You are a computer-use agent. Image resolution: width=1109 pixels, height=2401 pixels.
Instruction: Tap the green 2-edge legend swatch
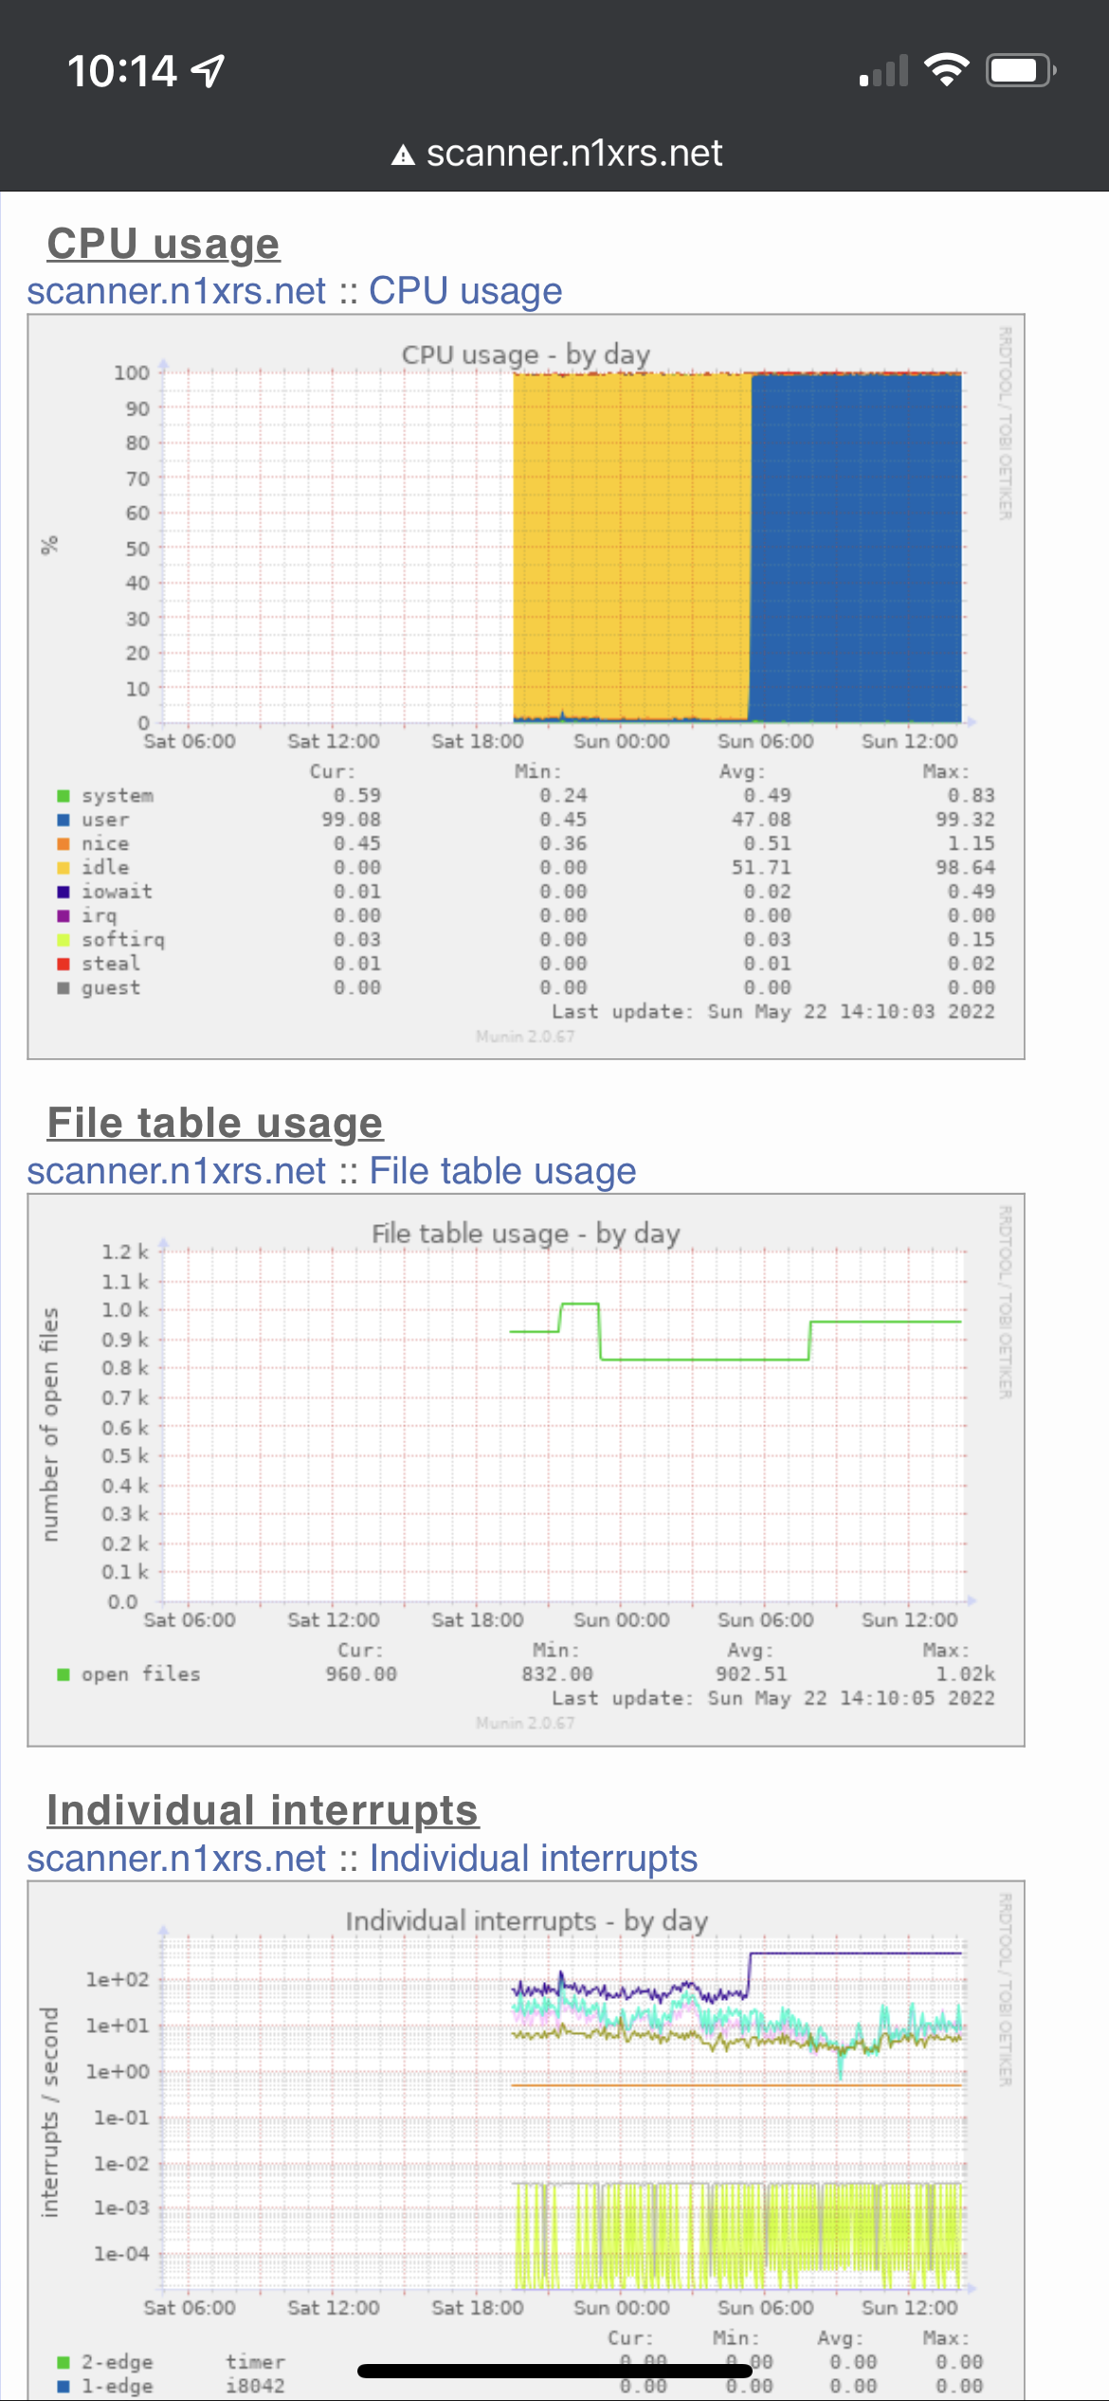[64, 2362]
